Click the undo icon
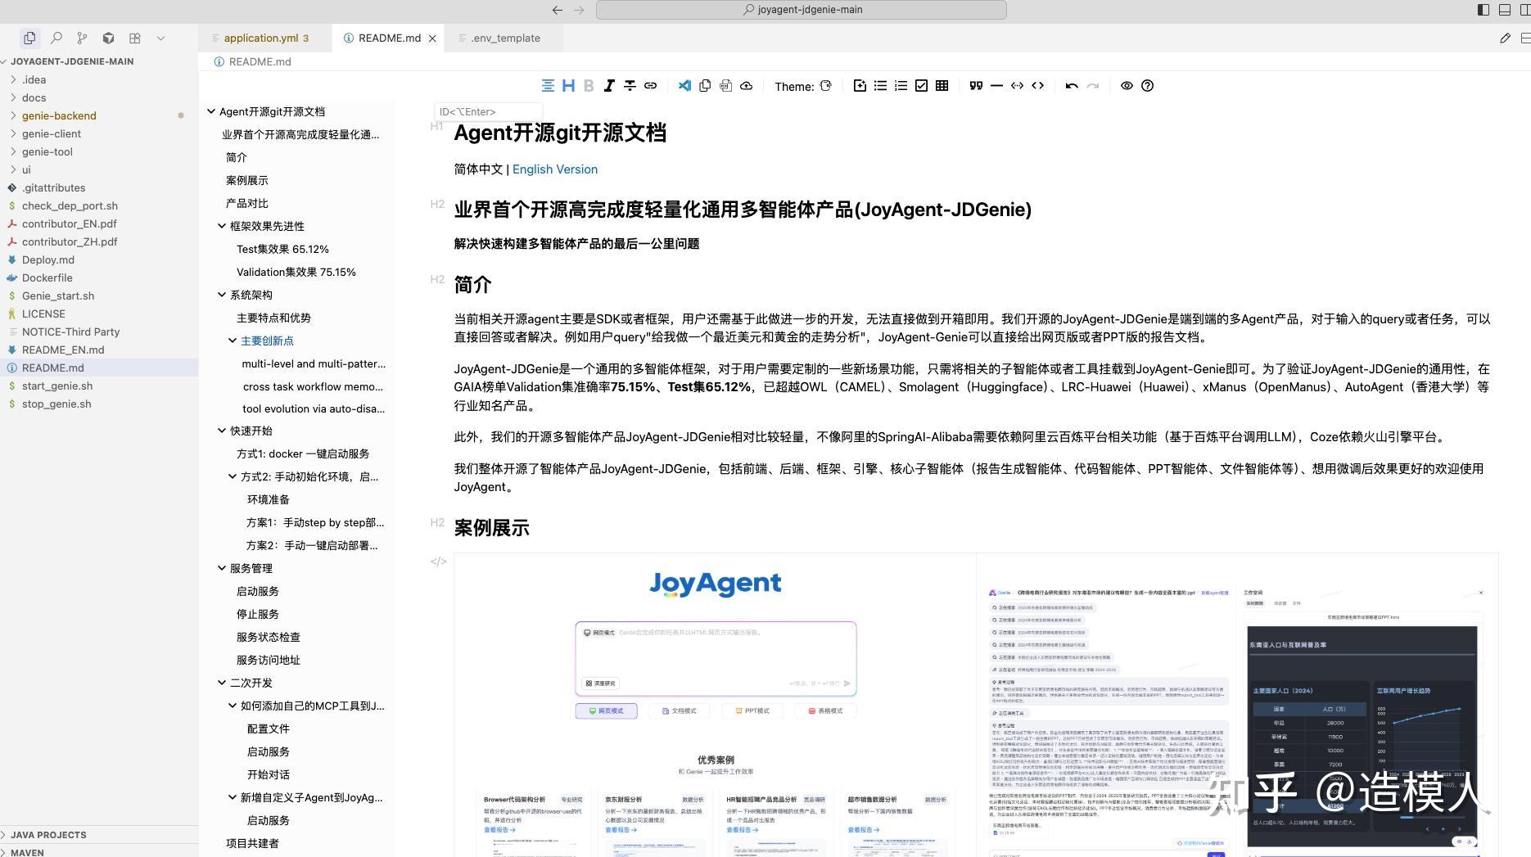1531x857 pixels. pos(1072,85)
